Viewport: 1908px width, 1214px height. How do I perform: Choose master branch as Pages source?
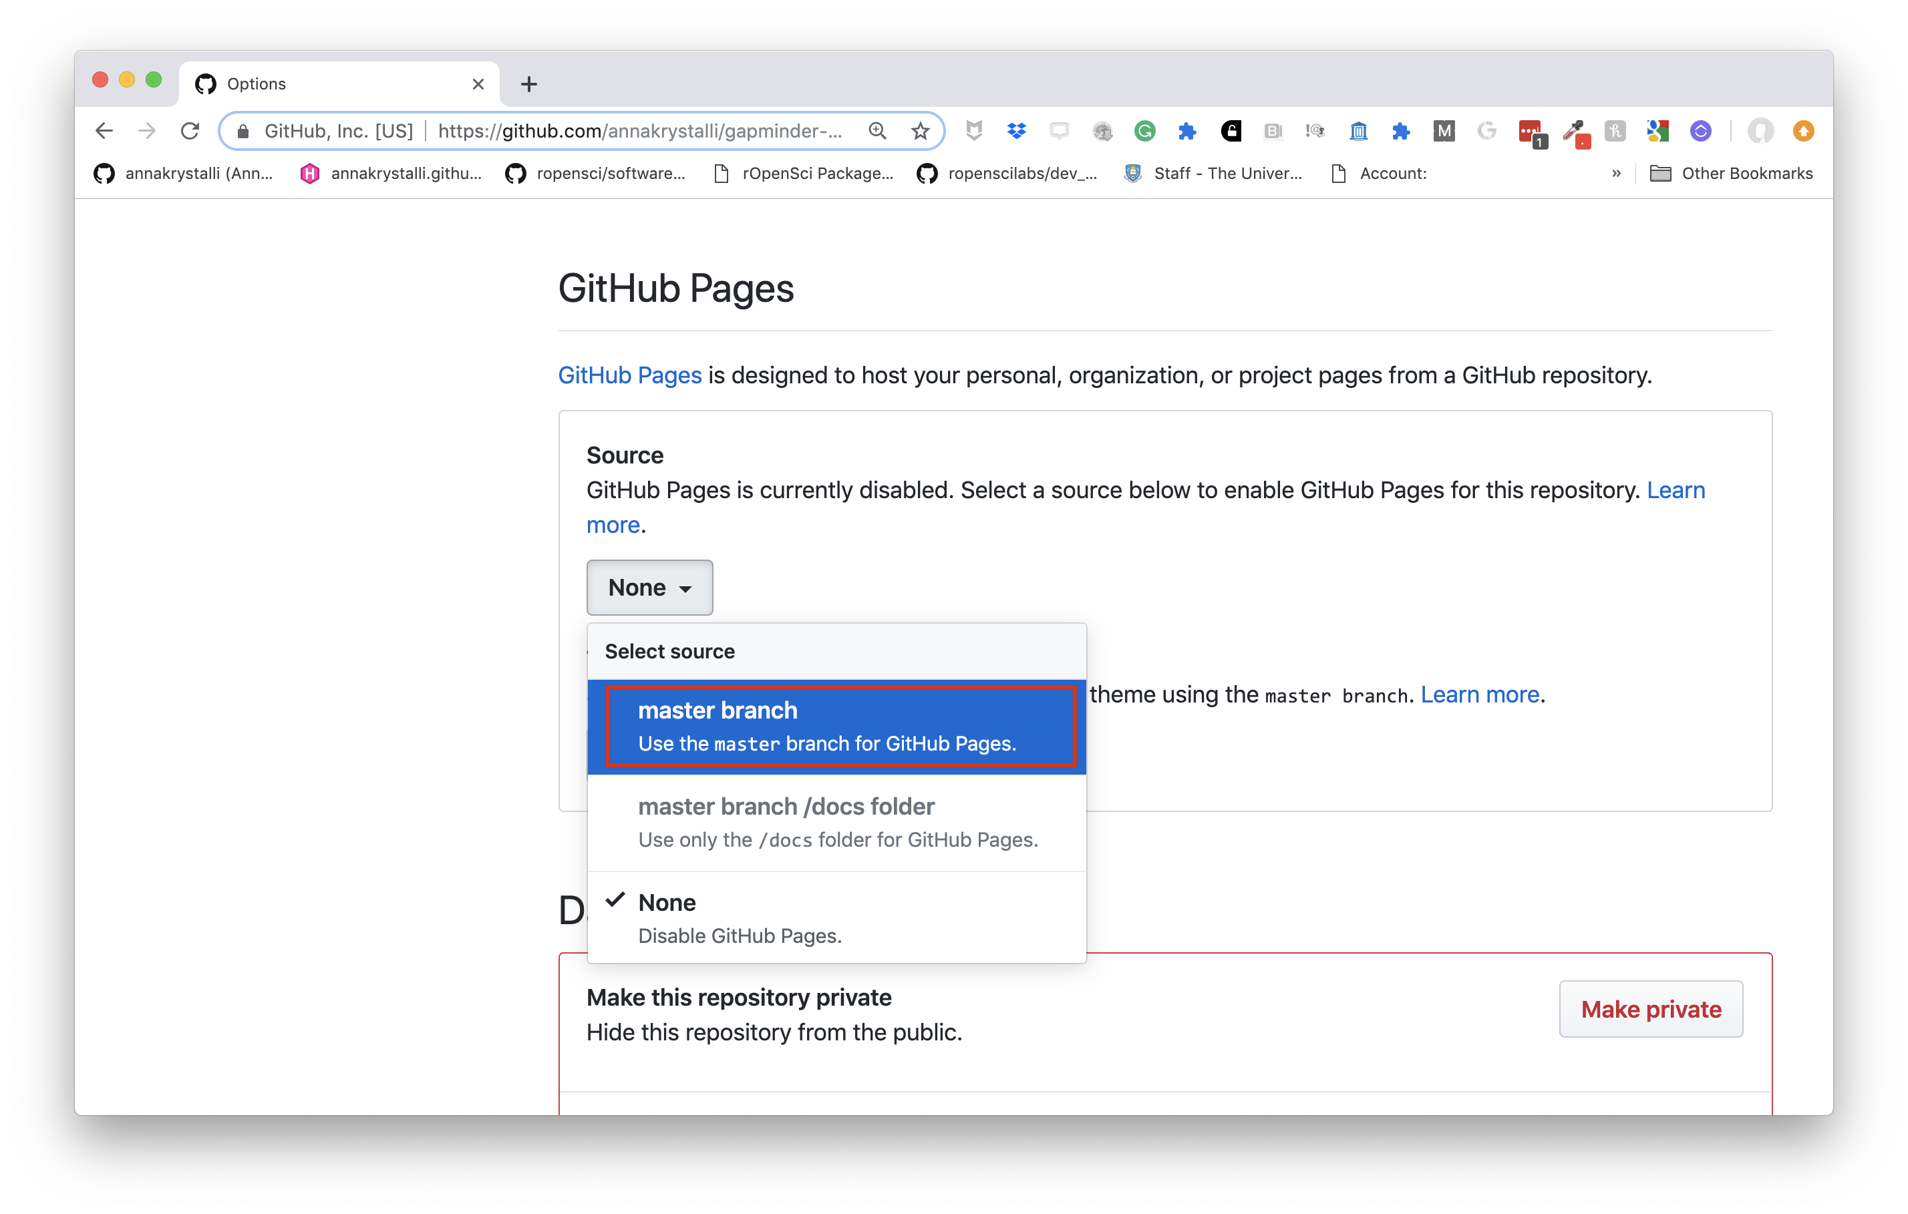point(836,726)
